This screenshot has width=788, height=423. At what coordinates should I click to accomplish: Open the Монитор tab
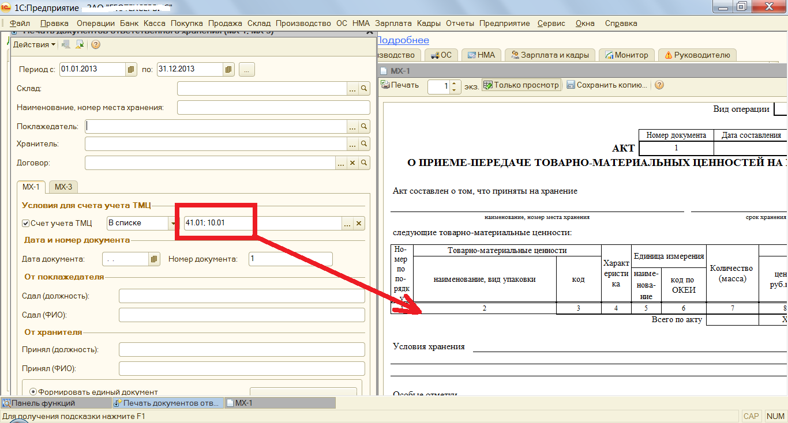coord(627,55)
